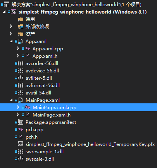Open the App.xaml.cpp file name

48,49
